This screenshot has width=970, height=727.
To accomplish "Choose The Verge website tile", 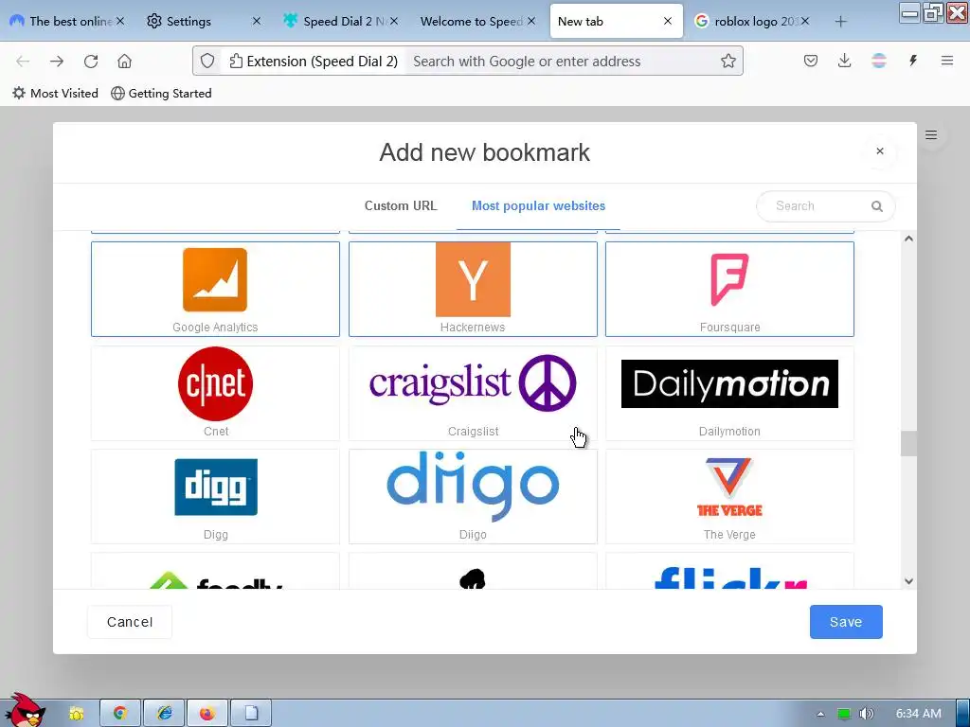I will [x=729, y=496].
